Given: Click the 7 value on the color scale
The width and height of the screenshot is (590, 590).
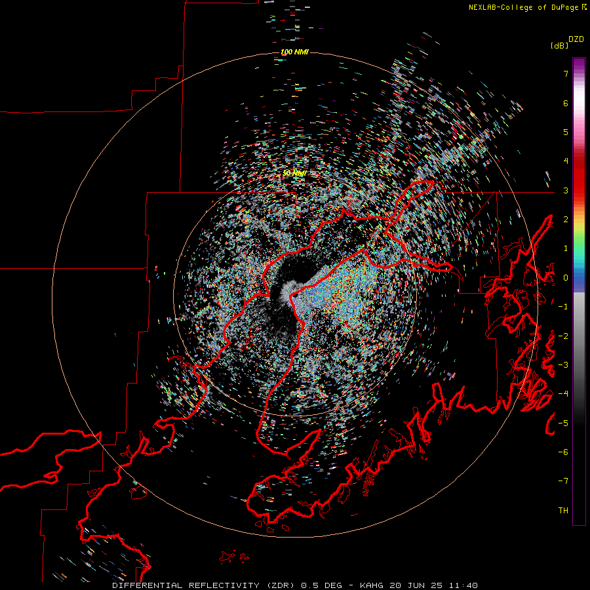Looking at the screenshot, I should (566, 73).
